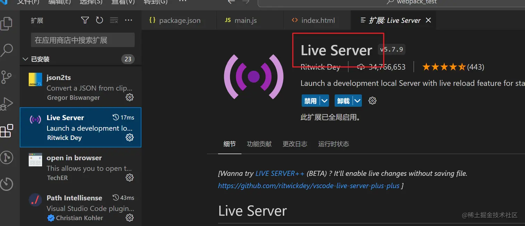Open json2ts manage gear
525x226 pixels.
pyautogui.click(x=130, y=98)
